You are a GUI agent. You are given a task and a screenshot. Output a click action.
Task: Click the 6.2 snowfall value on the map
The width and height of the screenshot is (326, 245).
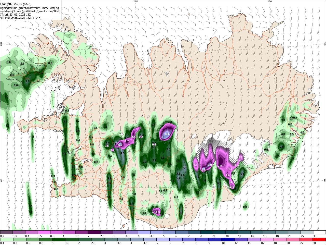click(120, 145)
